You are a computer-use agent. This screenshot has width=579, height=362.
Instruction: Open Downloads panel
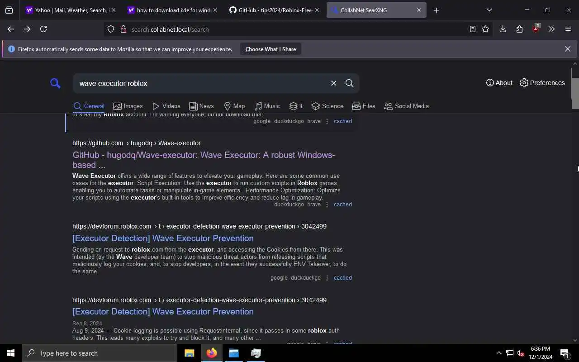503,29
